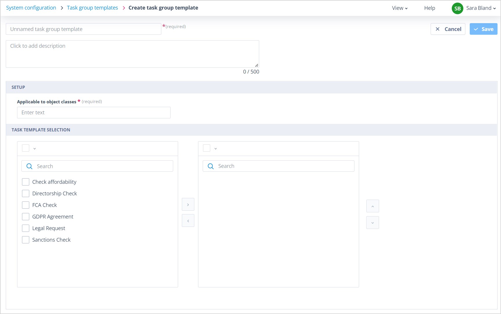This screenshot has width=501, height=314.
Task: Click magnifier icon in selected templates search
Action: click(211, 166)
